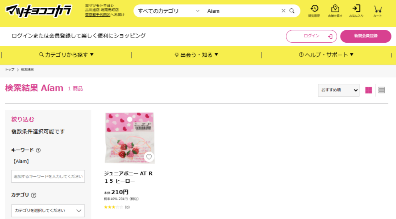Open the shopping cart icon
The image size is (396, 219).
point(378,9)
